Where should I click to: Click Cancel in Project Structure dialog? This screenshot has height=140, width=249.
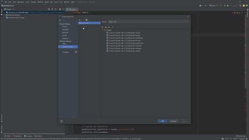pos(173,121)
